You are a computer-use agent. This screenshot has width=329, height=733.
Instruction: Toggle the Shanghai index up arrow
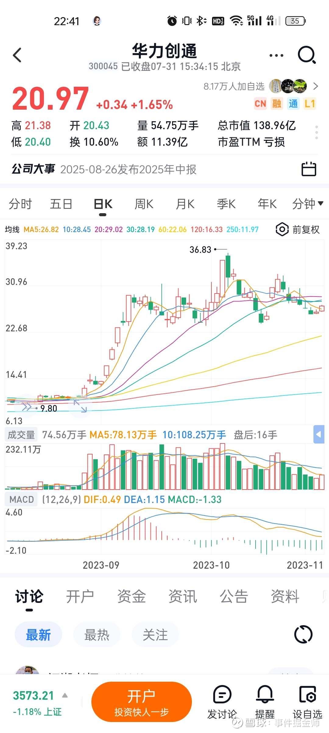click(x=65, y=696)
